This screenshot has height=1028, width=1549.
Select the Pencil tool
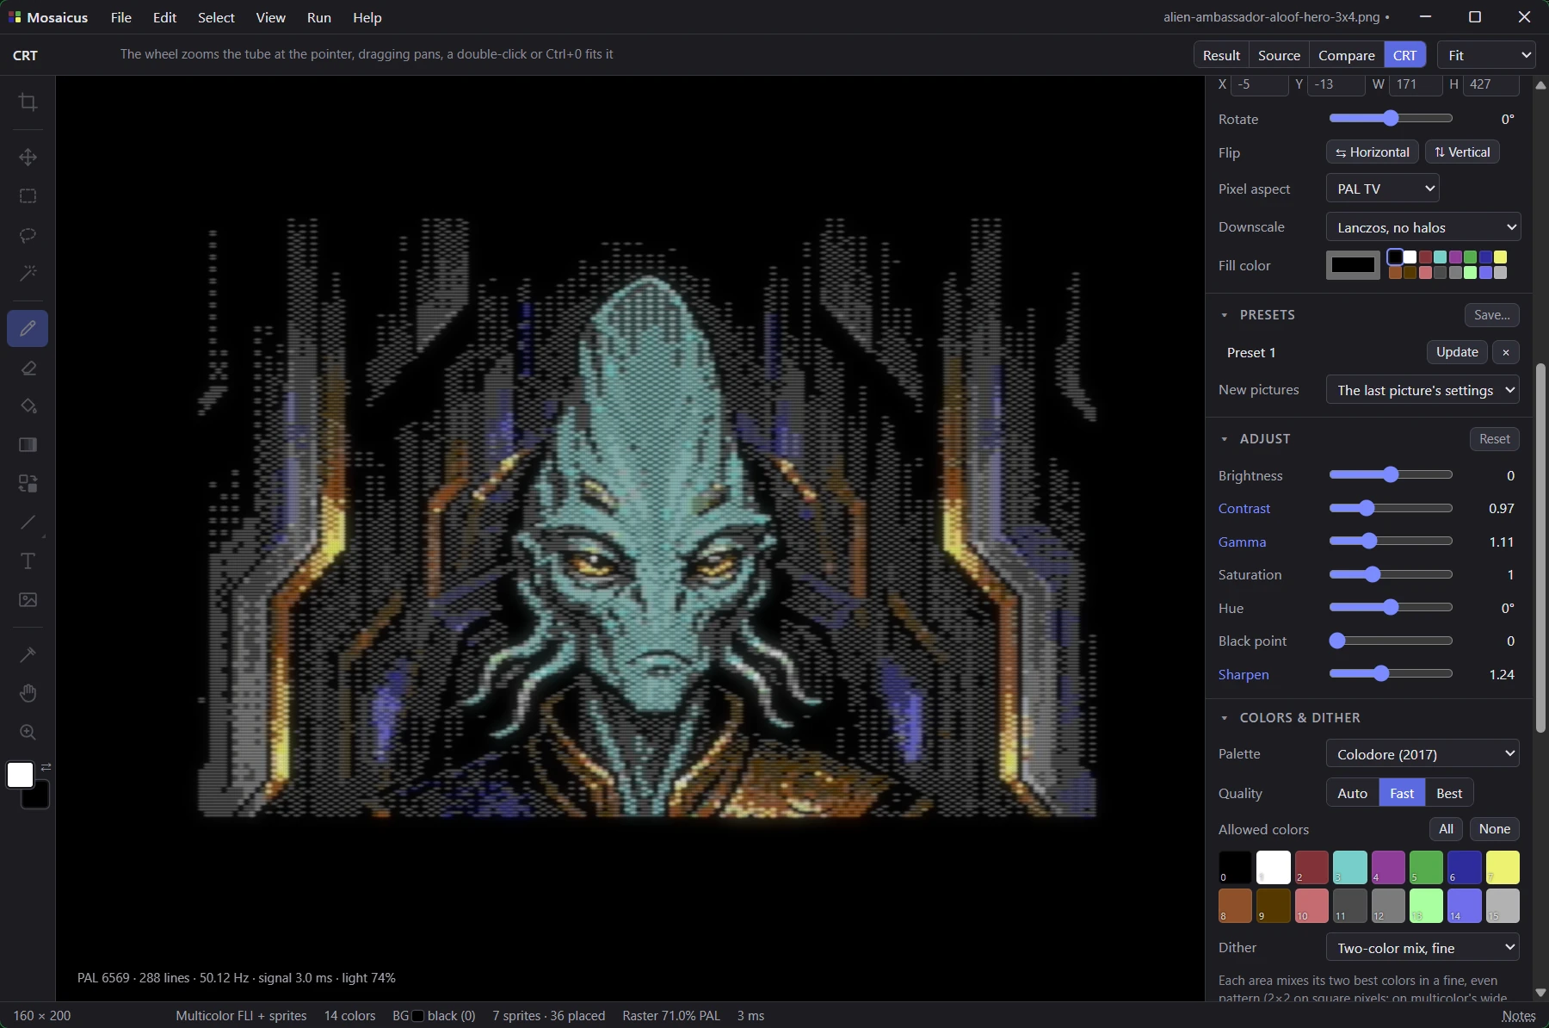pyautogui.click(x=28, y=328)
